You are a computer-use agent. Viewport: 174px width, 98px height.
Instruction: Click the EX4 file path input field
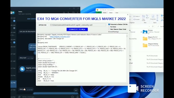coord(78,25)
